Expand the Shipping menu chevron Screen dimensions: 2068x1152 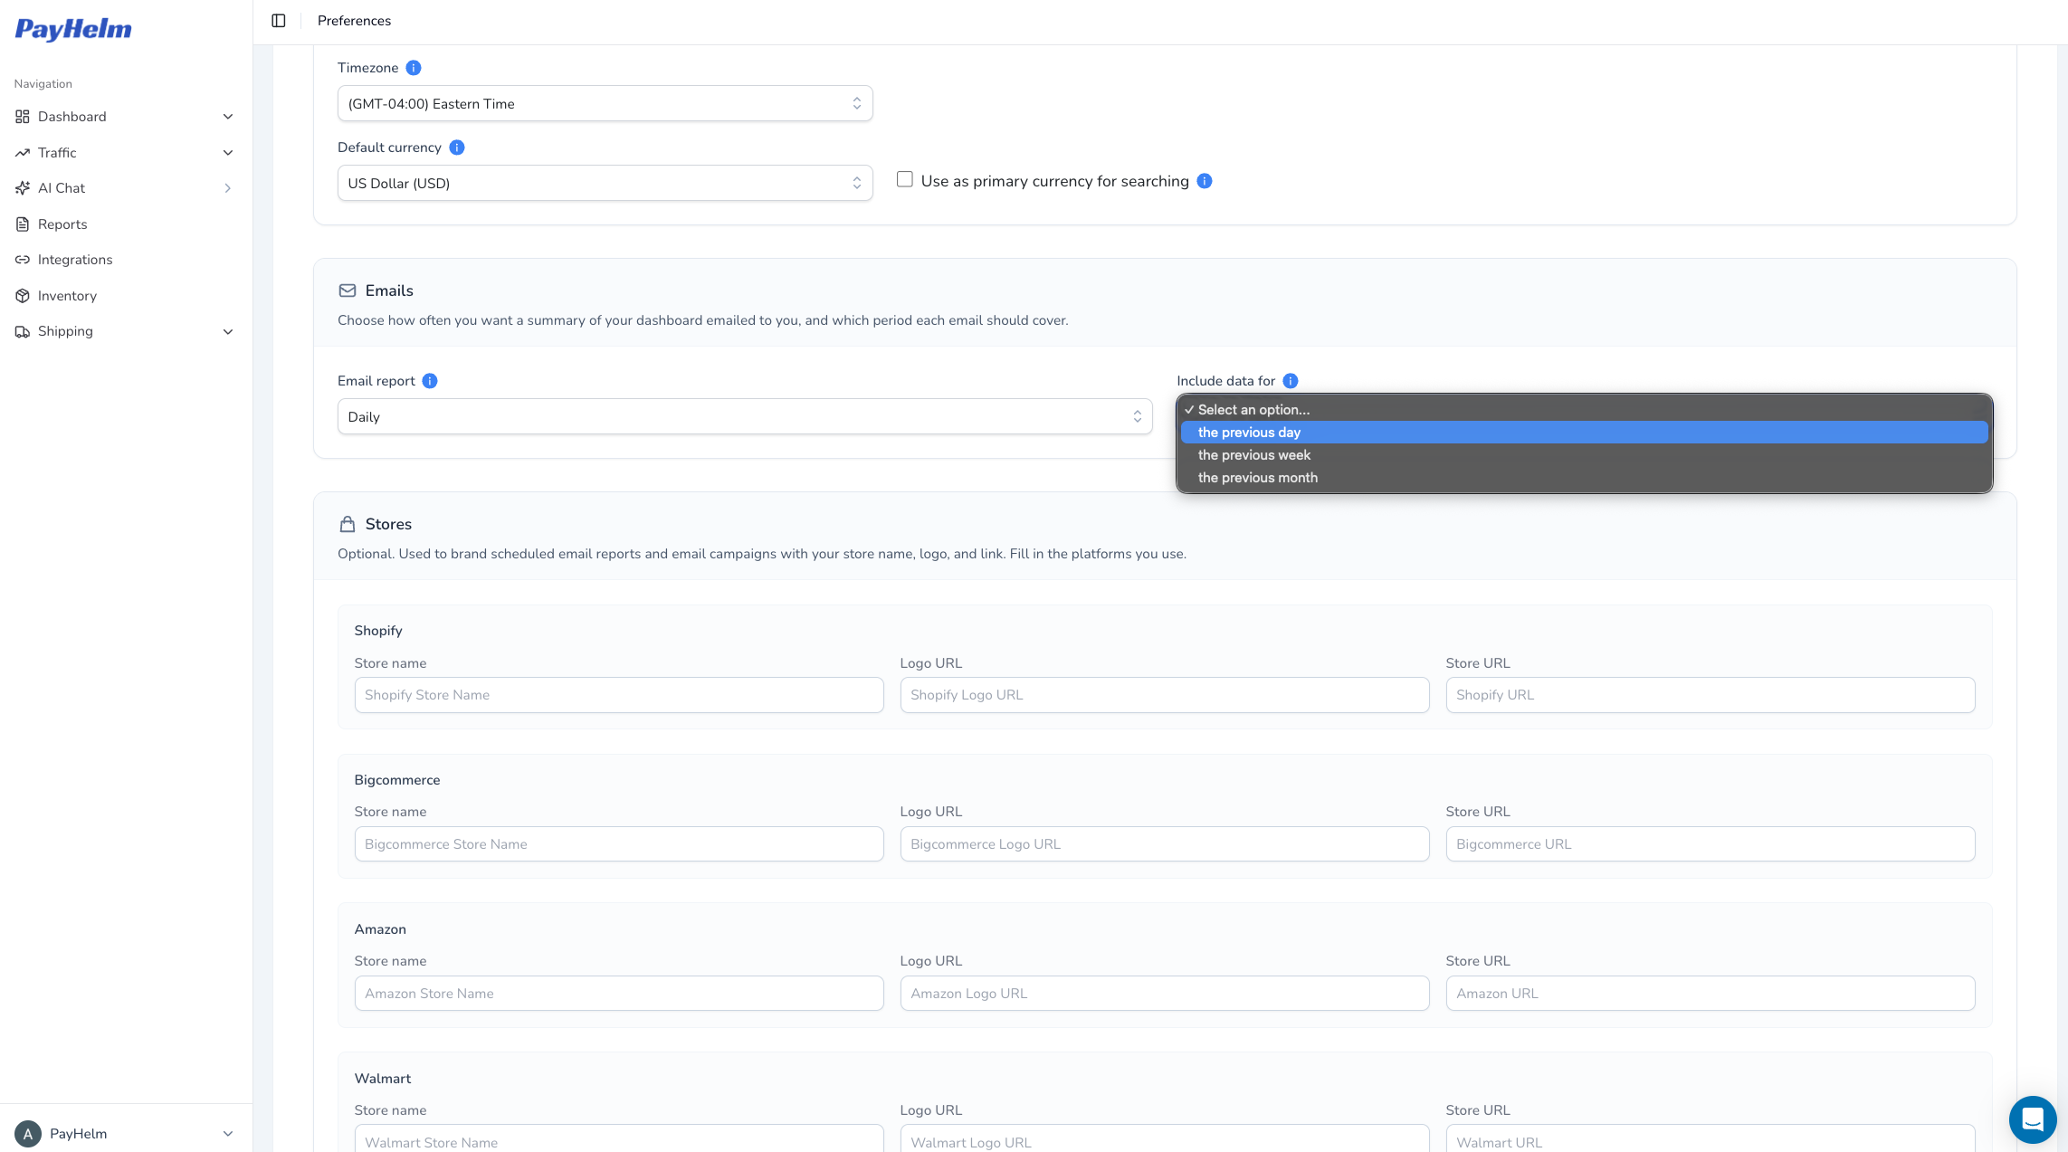(x=228, y=331)
